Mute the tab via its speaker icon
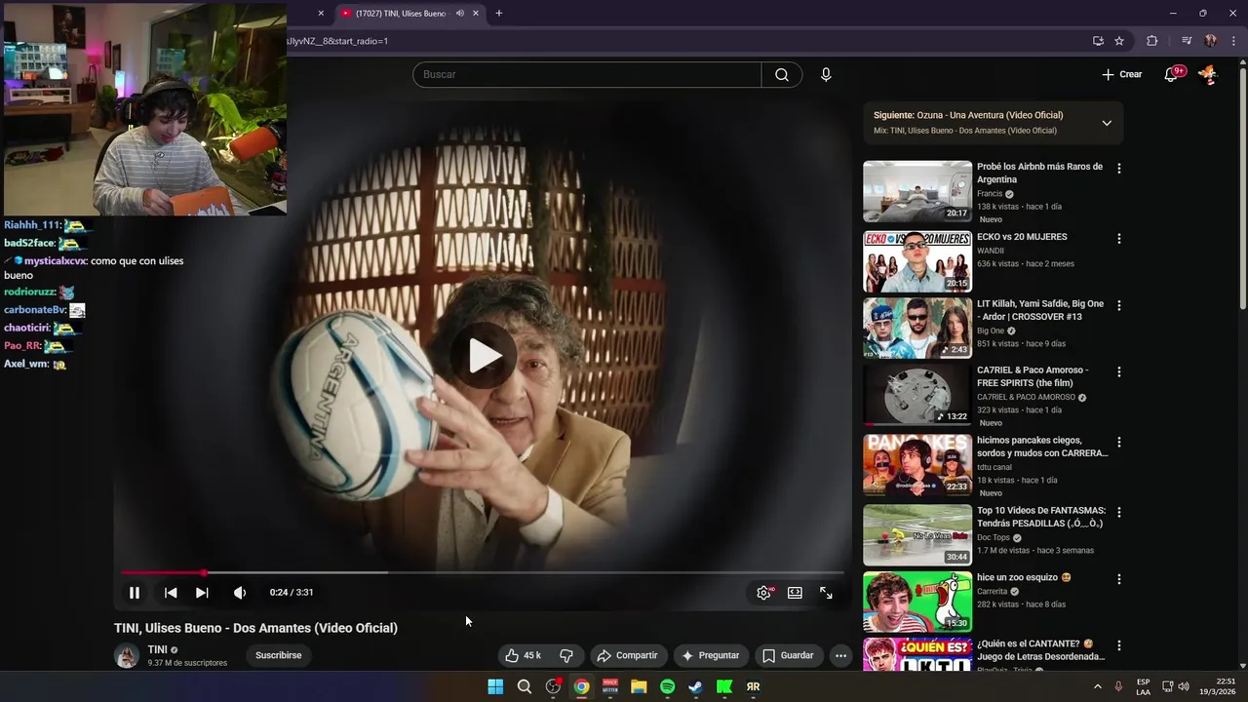 [x=459, y=14]
